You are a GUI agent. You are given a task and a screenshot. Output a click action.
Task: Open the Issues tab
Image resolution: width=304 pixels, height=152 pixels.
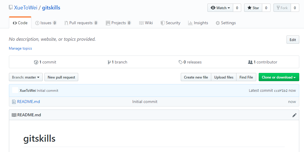[46, 23]
